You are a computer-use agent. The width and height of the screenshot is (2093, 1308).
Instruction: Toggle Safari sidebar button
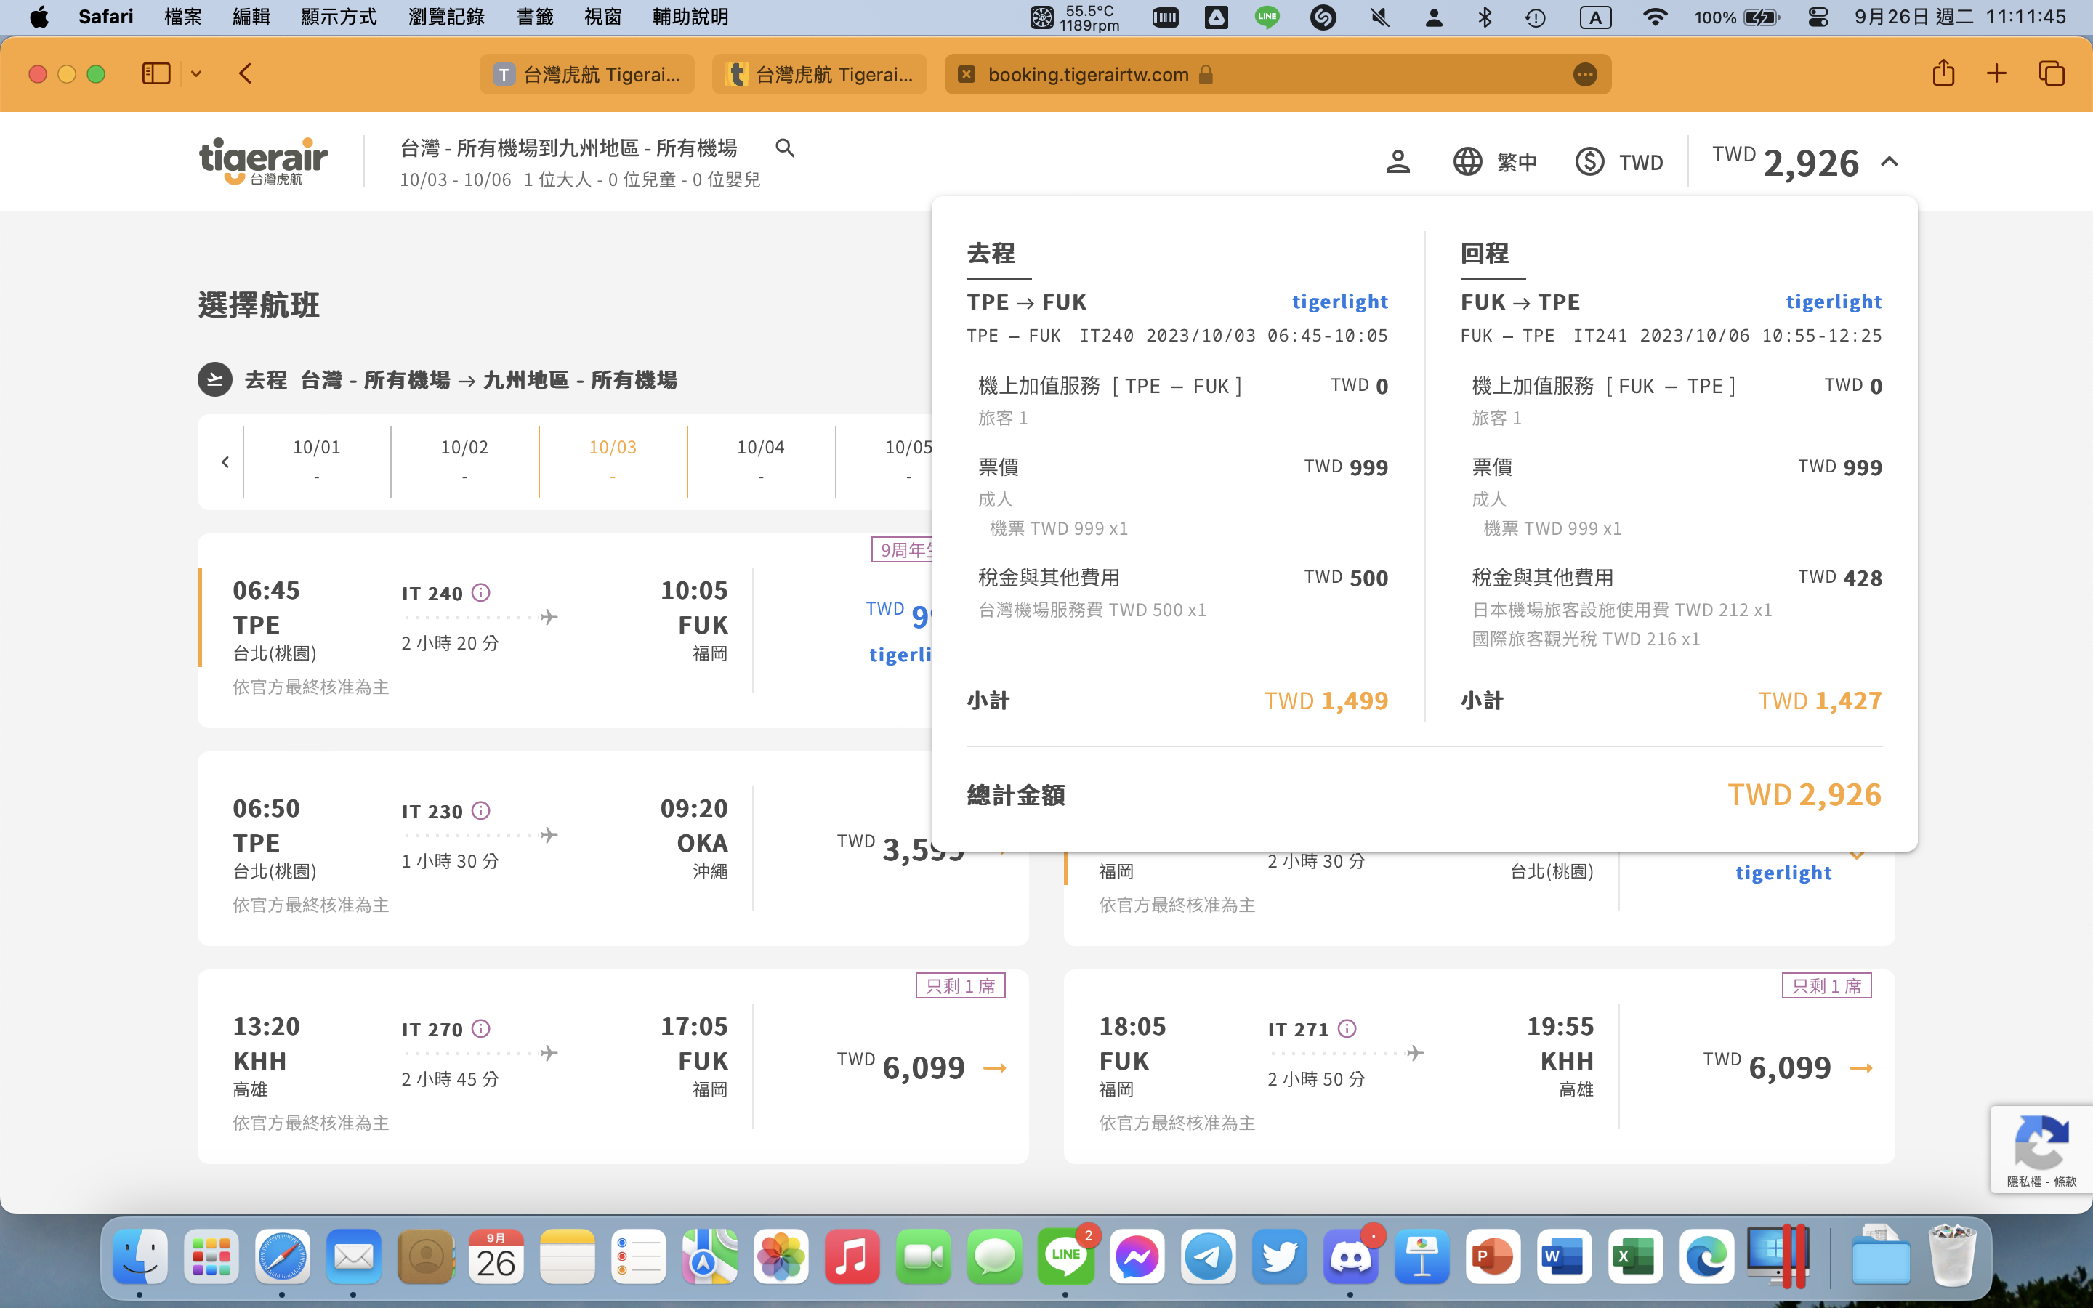coord(156,73)
